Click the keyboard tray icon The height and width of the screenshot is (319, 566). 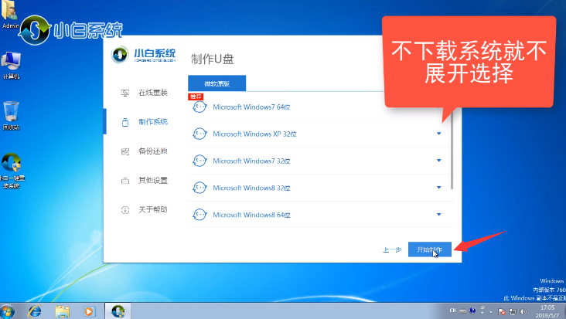(x=462, y=311)
